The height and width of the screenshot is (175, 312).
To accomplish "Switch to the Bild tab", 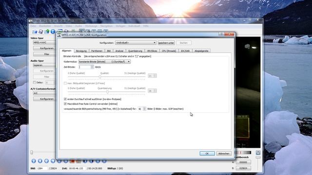I will [109, 51].
